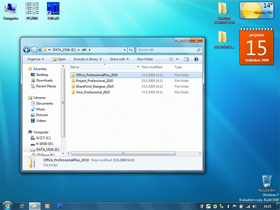Image resolution: width=280 pixels, height=210 pixels.
Task: Click the file list scroll right arrow
Action: click(x=200, y=154)
